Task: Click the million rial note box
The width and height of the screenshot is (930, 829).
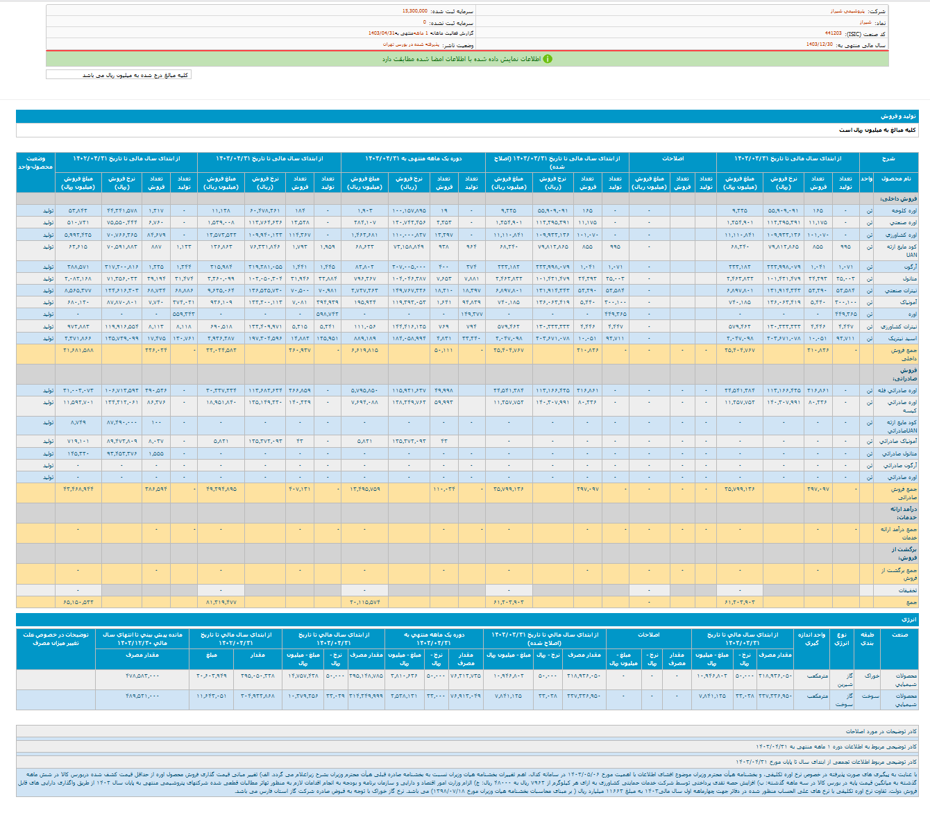Action: click(119, 75)
